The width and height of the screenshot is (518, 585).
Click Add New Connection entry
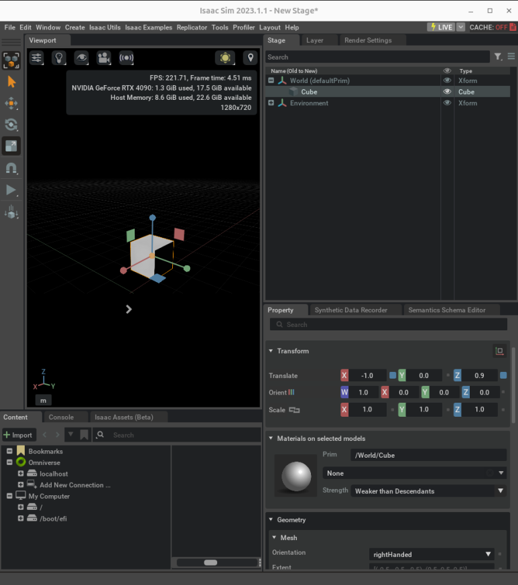tap(75, 484)
